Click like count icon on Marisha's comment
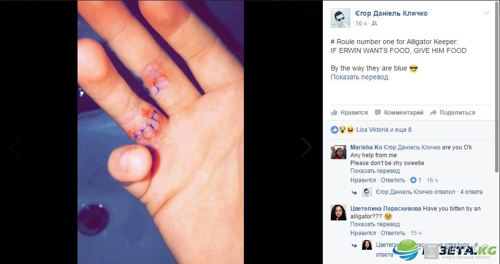 click(x=414, y=180)
